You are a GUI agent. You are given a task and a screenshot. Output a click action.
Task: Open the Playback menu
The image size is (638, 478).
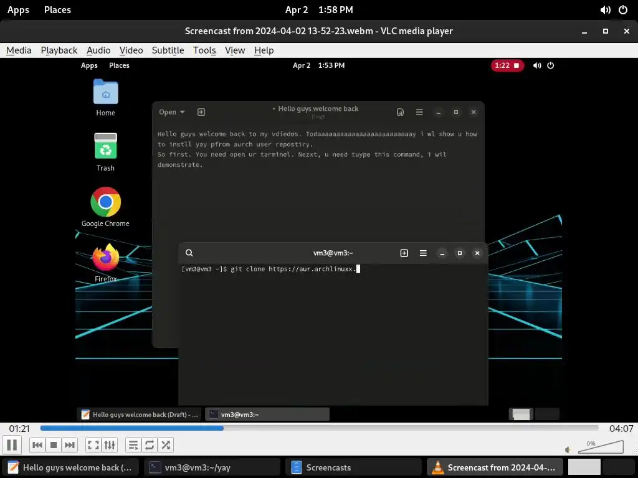click(x=59, y=50)
